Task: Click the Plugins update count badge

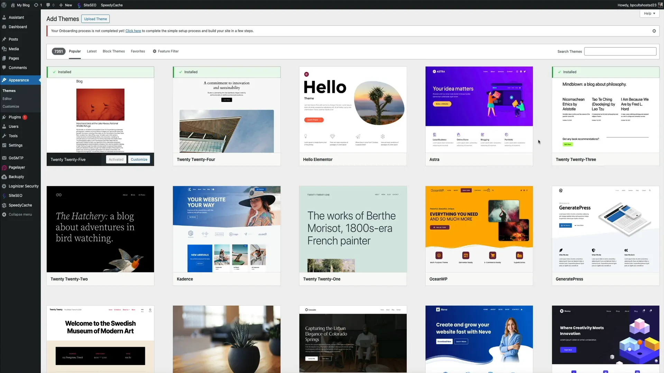Action: 25,117
